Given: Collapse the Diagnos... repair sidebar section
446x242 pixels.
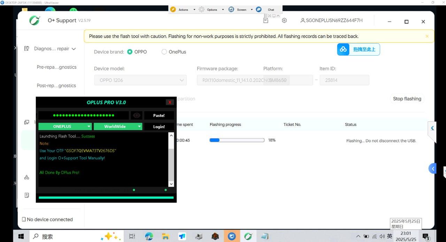Looking at the screenshot, I should point(74,49).
